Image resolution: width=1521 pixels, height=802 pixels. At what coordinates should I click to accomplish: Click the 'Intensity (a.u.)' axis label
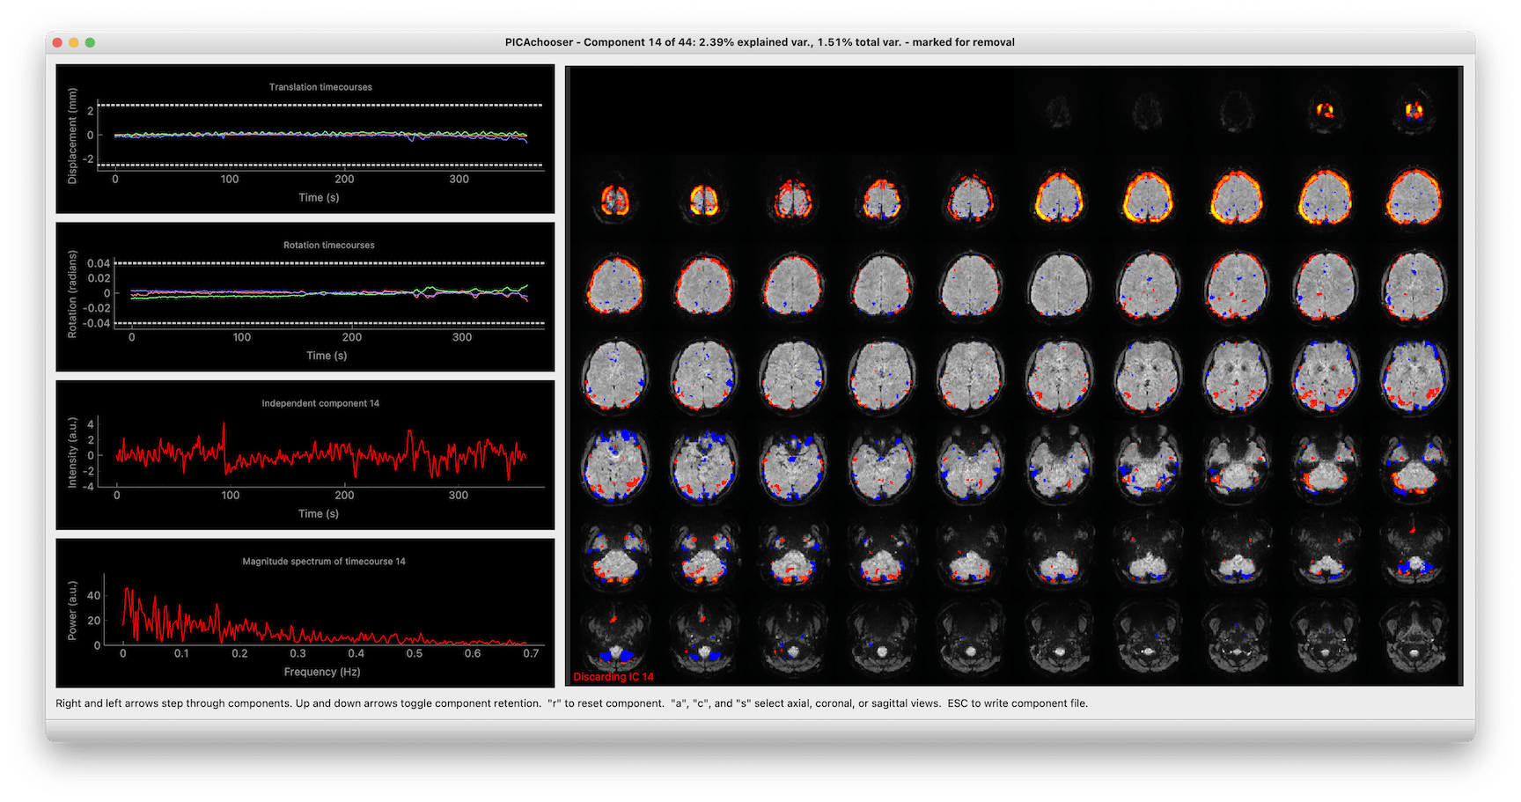(72, 453)
